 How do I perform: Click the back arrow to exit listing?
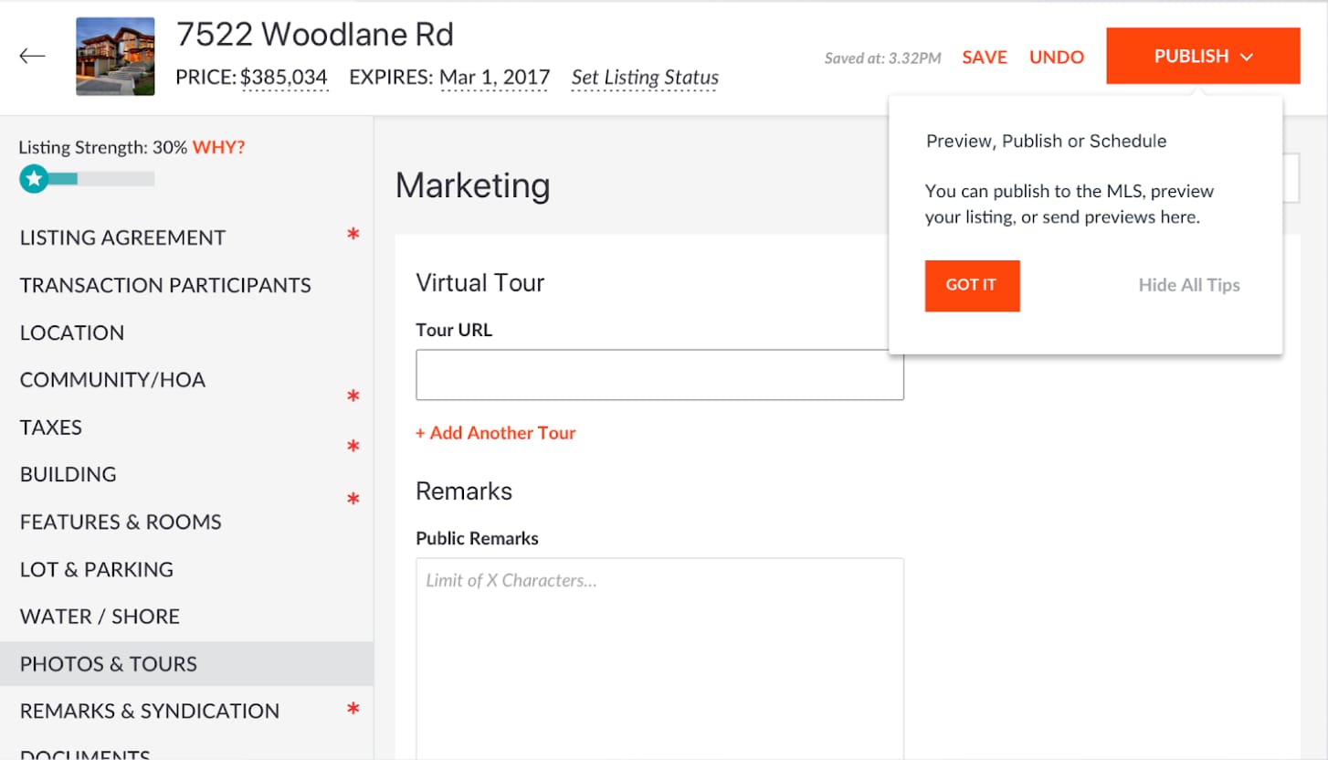pyautogui.click(x=32, y=56)
